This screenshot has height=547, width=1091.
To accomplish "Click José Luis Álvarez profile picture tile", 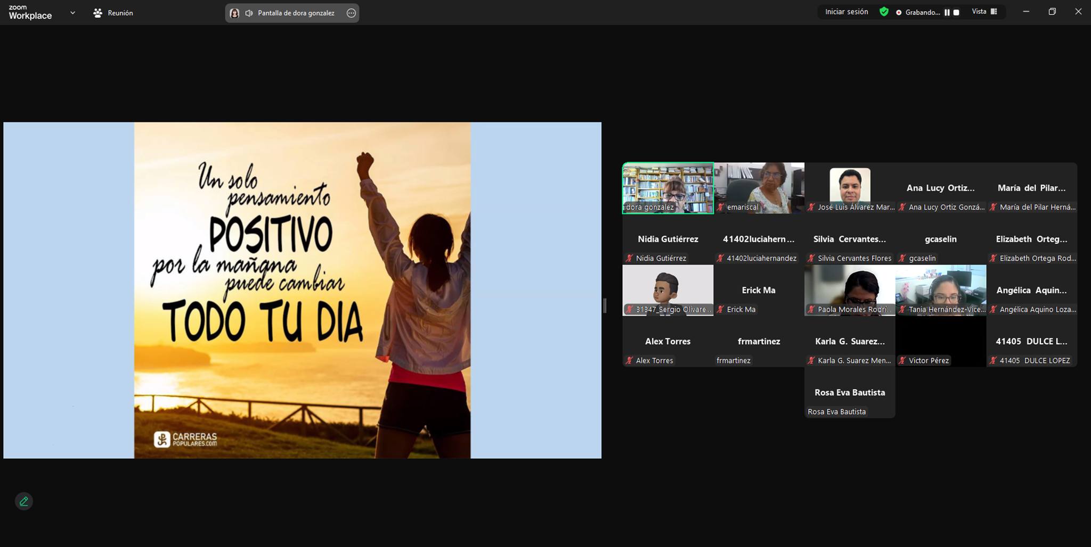I will pyautogui.click(x=850, y=185).
